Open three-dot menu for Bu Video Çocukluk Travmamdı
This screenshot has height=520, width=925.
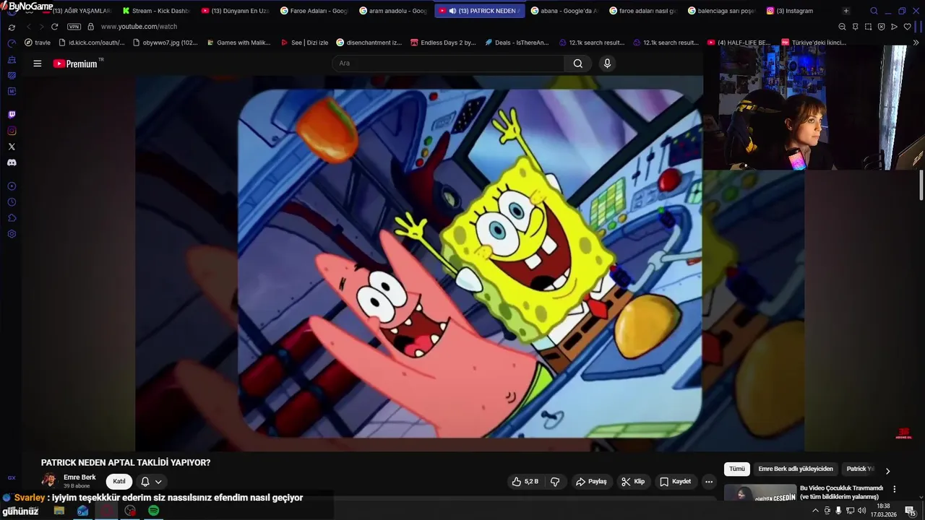[x=894, y=489]
